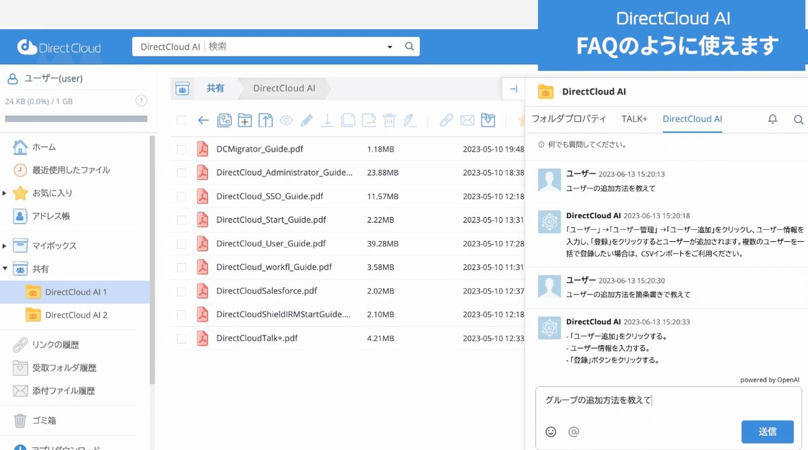The width and height of the screenshot is (808, 450).
Task: Switch to the TALK+ tab
Action: coord(634,119)
